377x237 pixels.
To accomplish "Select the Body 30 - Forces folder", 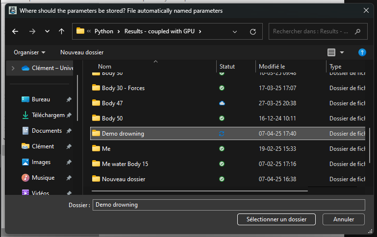I will pos(123,88).
